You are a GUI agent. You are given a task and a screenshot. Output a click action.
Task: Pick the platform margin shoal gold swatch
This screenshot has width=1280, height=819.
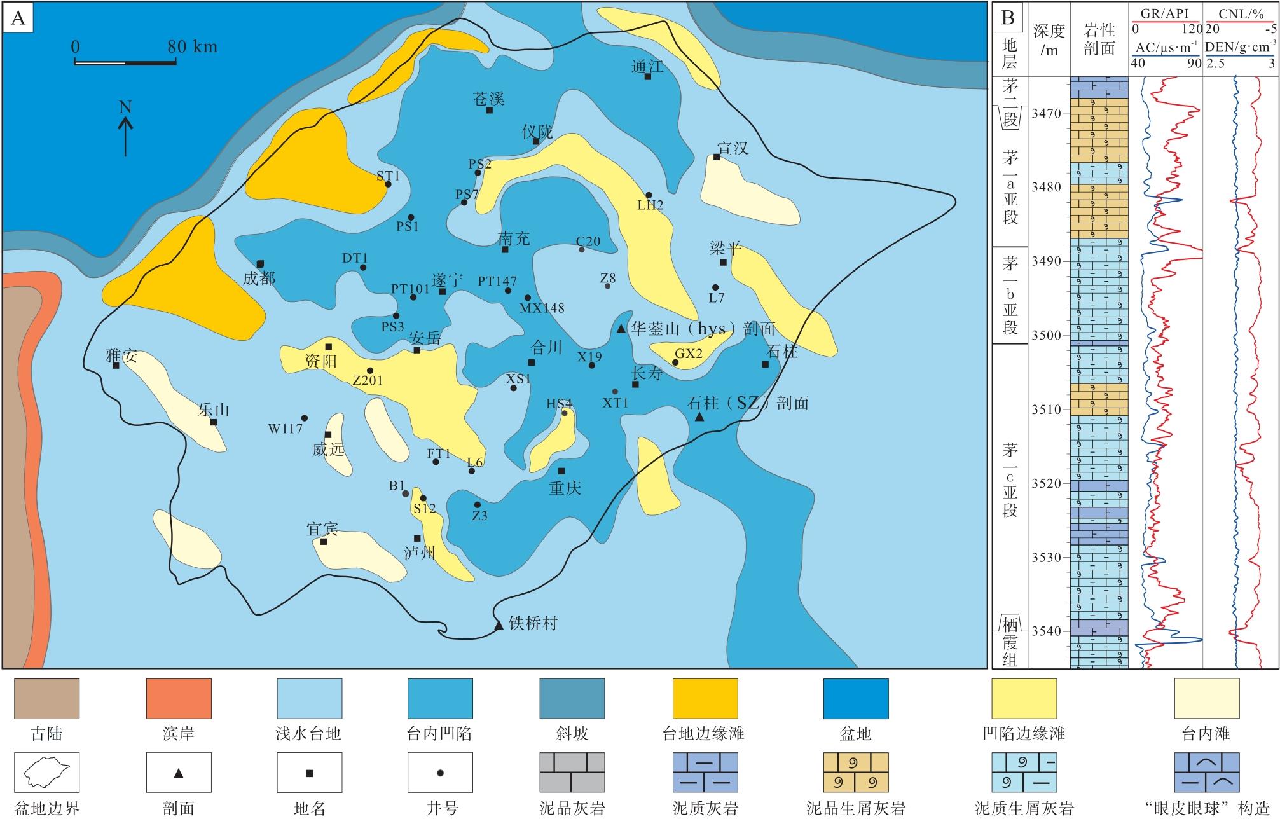pyautogui.click(x=705, y=699)
